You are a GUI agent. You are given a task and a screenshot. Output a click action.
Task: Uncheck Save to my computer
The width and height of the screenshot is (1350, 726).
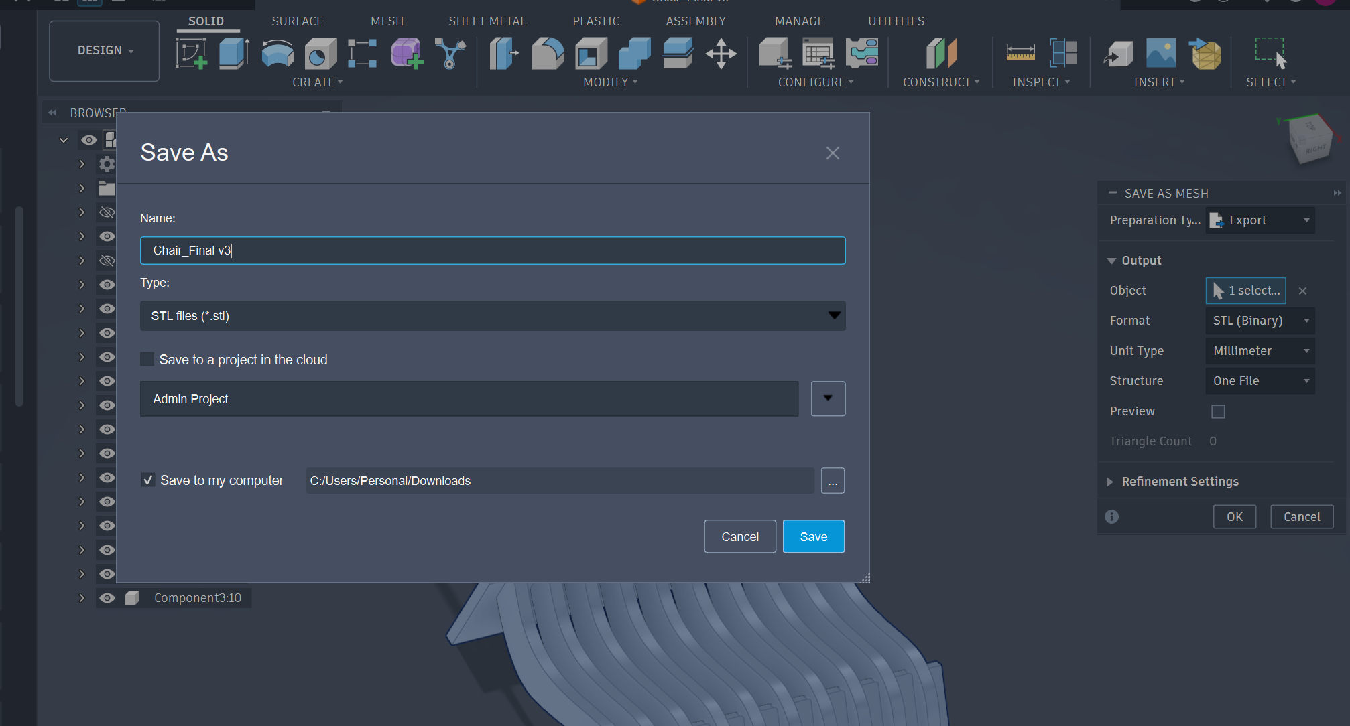tap(147, 480)
